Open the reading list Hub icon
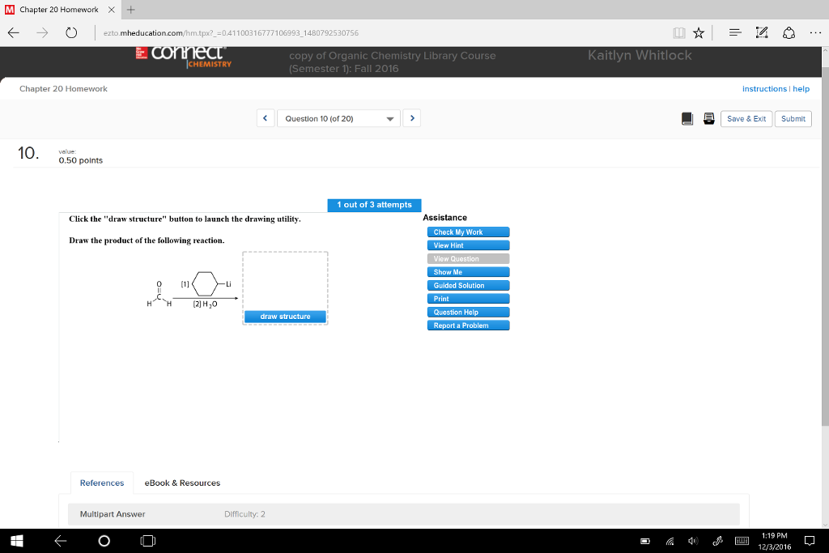This screenshot has height=553, width=829. pos(735,32)
